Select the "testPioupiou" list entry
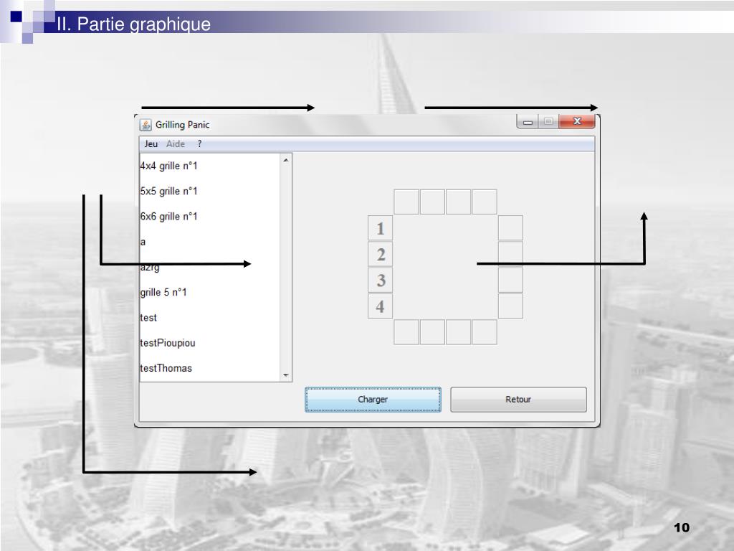 210,343
